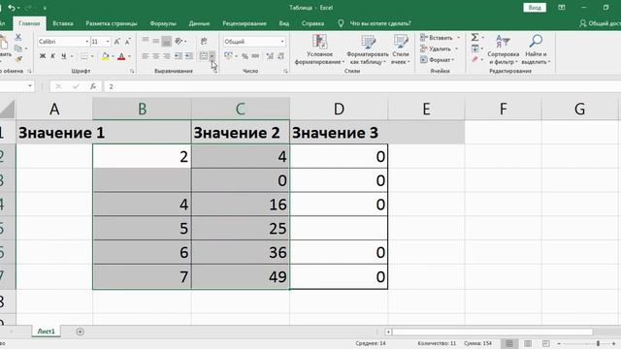Image resolution: width=621 pixels, height=349 pixels.
Task: Switch to the Данные tab
Action: click(199, 23)
